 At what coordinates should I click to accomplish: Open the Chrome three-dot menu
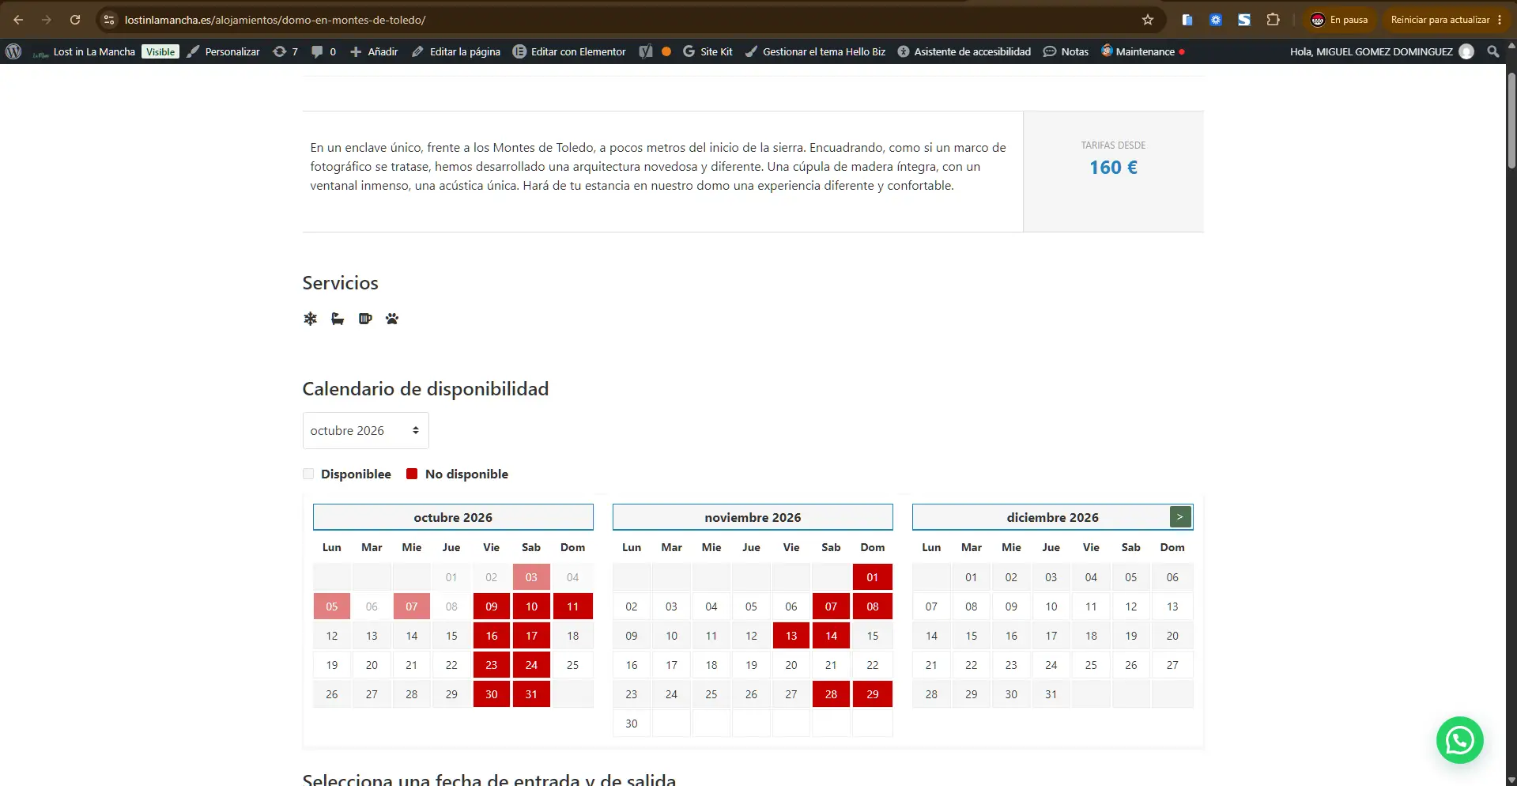1500,20
